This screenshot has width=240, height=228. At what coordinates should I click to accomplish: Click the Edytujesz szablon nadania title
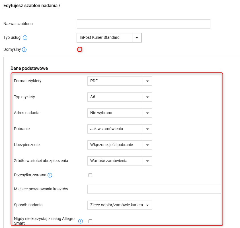pyautogui.click(x=32, y=6)
